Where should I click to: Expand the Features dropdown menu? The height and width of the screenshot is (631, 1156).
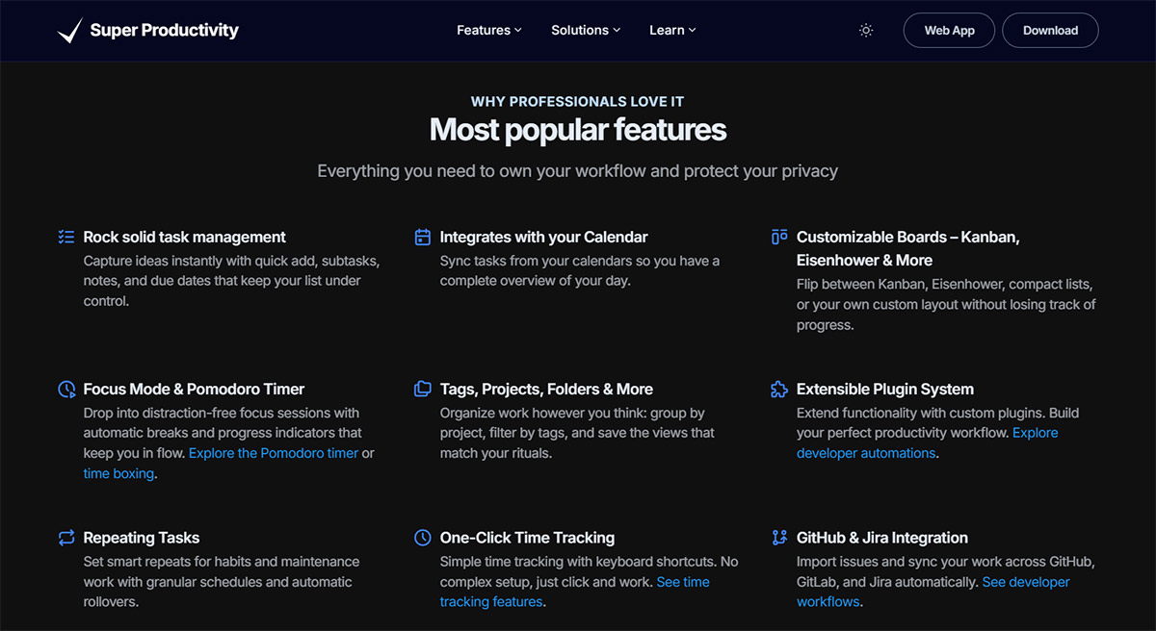click(x=488, y=31)
